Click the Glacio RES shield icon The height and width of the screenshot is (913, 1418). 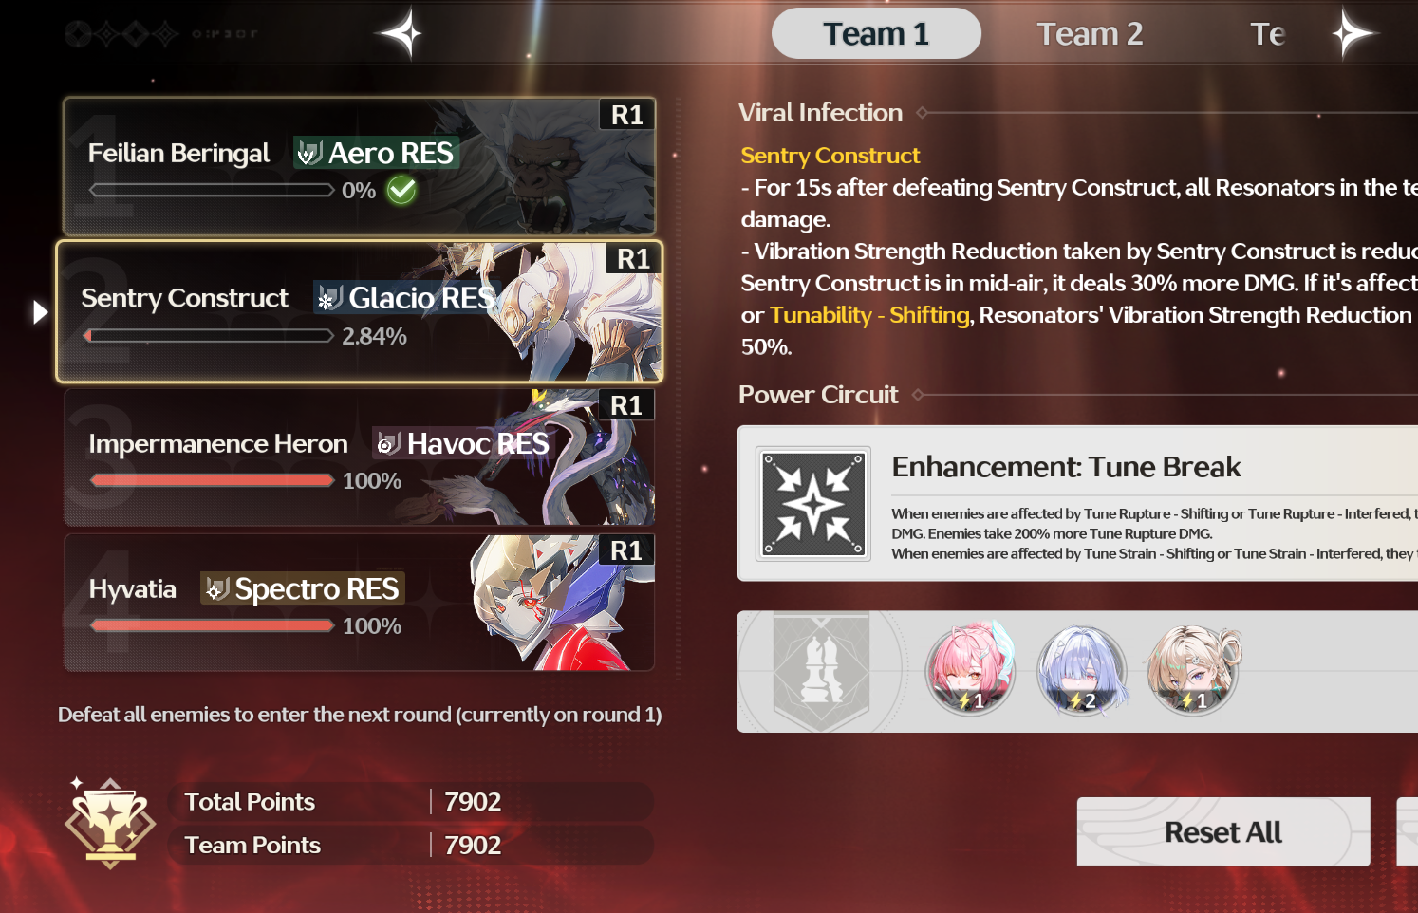[x=329, y=298]
